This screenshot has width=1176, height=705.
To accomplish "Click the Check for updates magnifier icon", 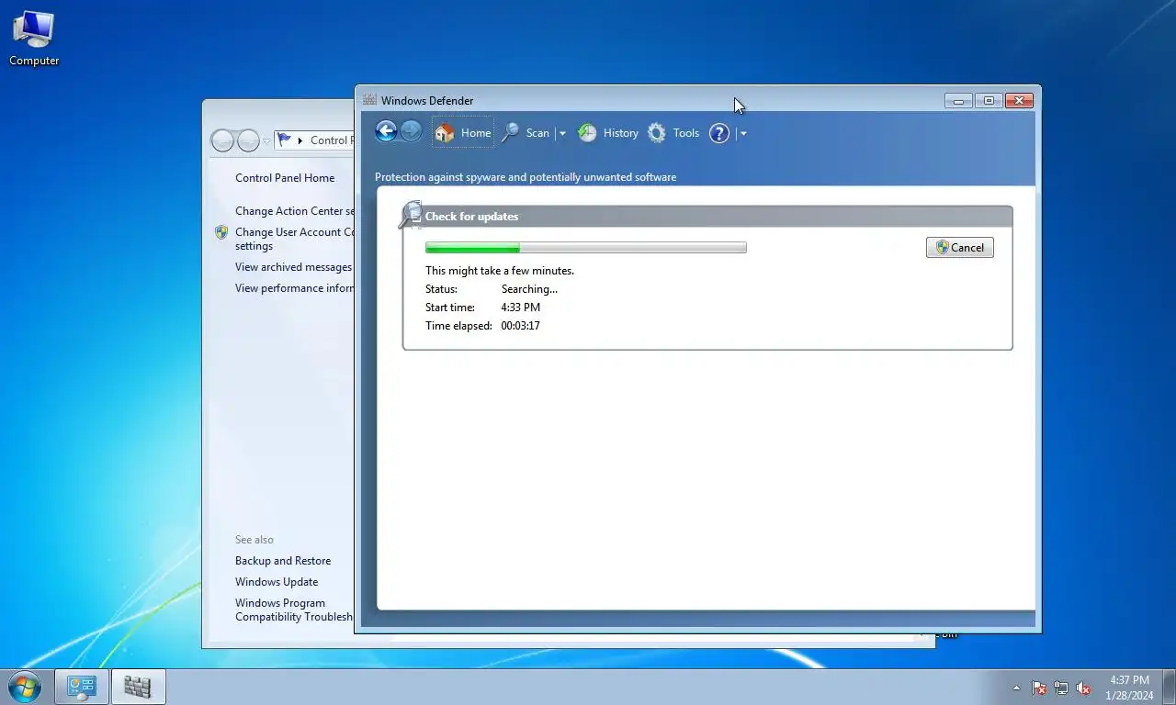I will pos(410,215).
